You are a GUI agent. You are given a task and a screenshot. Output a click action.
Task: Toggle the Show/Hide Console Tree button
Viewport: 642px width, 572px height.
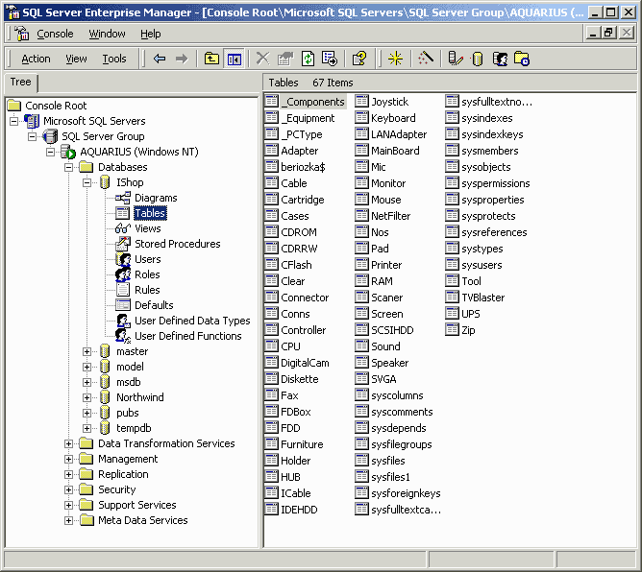tap(234, 59)
